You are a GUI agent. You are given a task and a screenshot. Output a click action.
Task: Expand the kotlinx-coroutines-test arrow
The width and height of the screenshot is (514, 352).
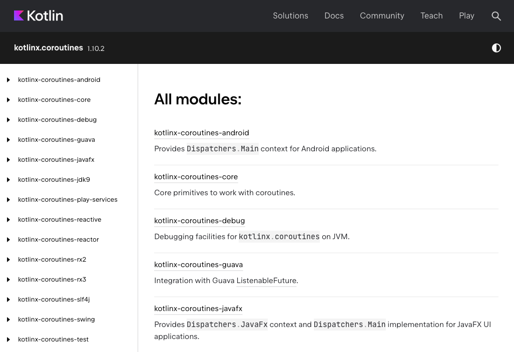9,340
